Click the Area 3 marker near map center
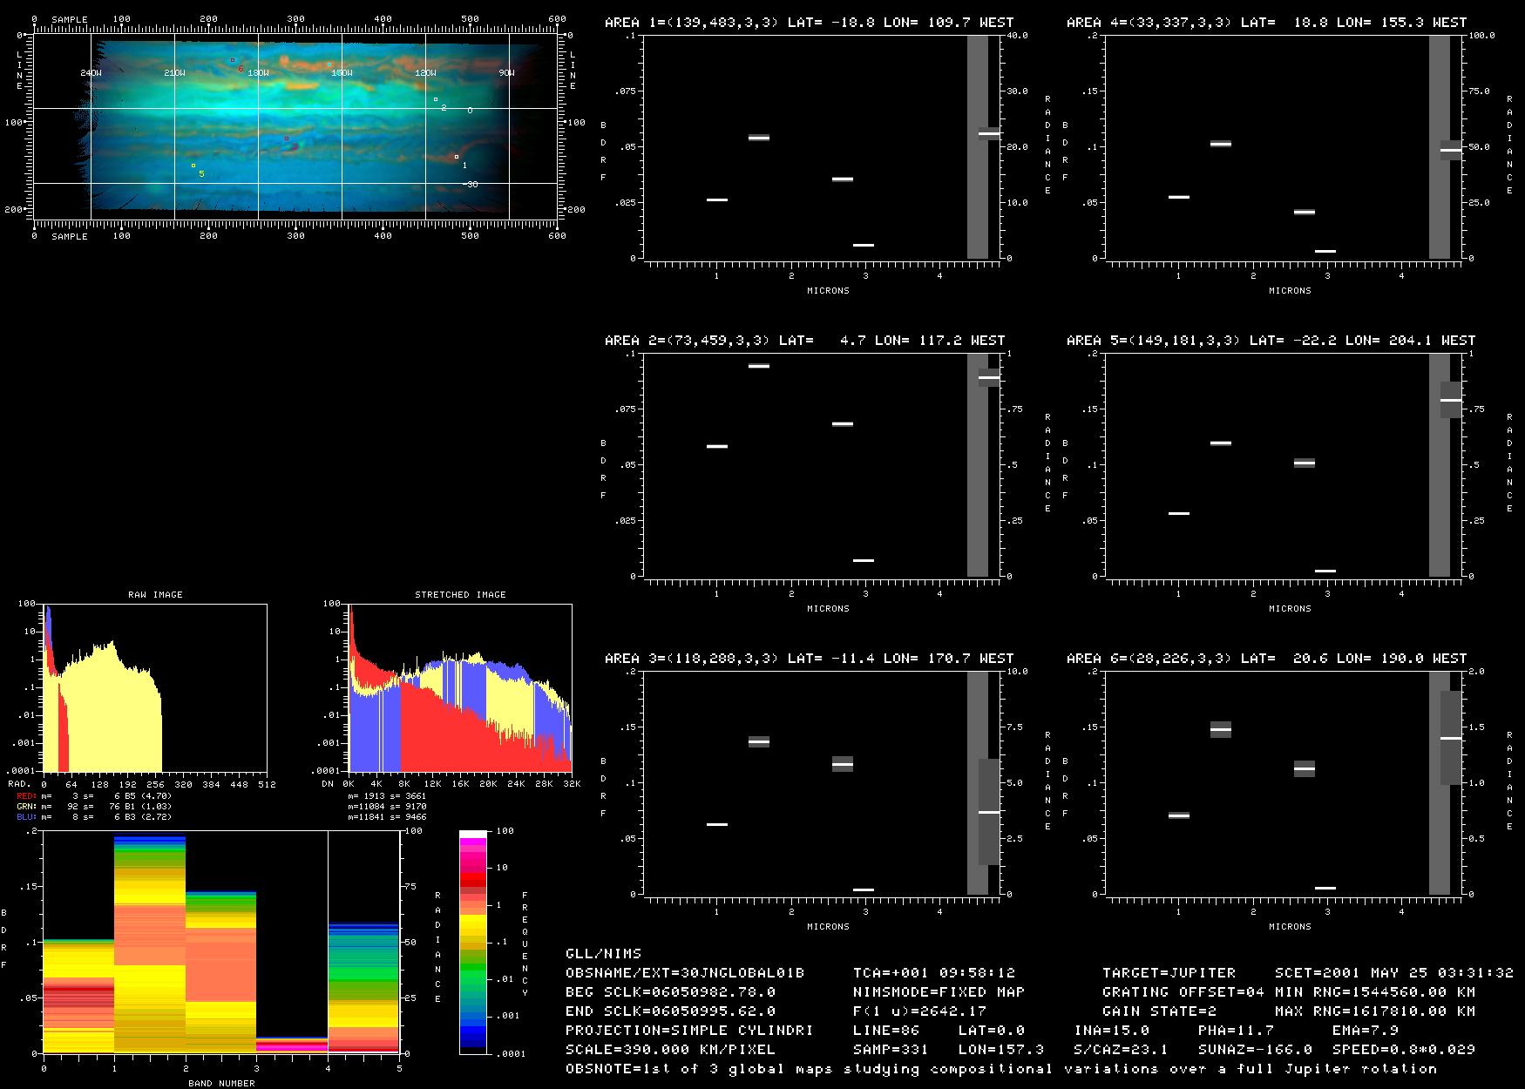Screen dimensions: 1525x1089 coord(286,139)
